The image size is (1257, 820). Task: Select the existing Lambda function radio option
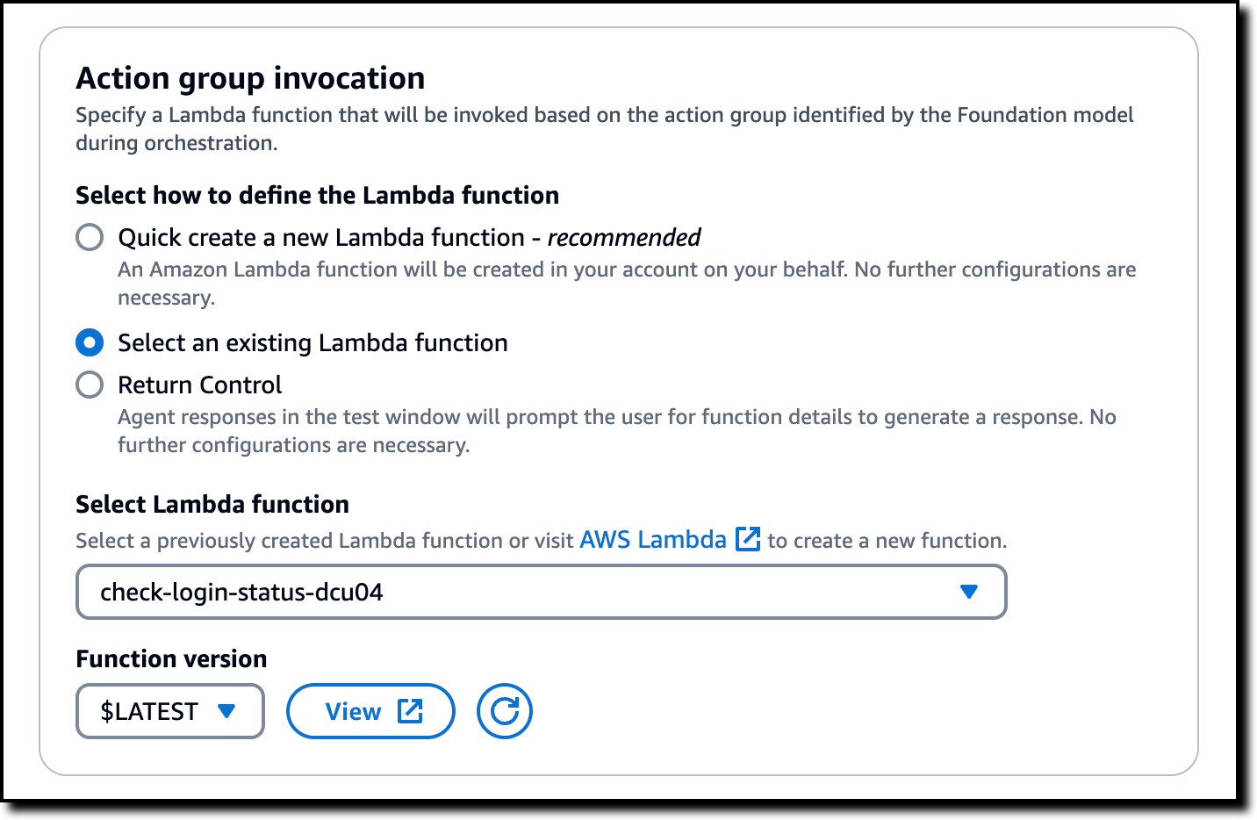tap(90, 342)
